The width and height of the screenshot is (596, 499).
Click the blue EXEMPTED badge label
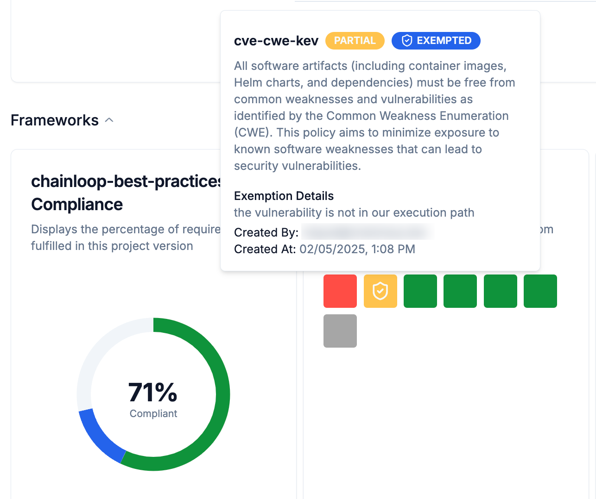pos(444,41)
